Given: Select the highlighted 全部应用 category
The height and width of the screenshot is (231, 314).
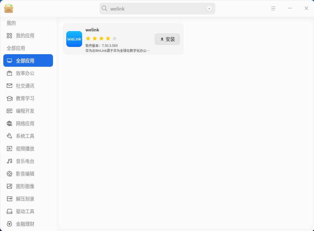Looking at the screenshot, I should pos(28,60).
